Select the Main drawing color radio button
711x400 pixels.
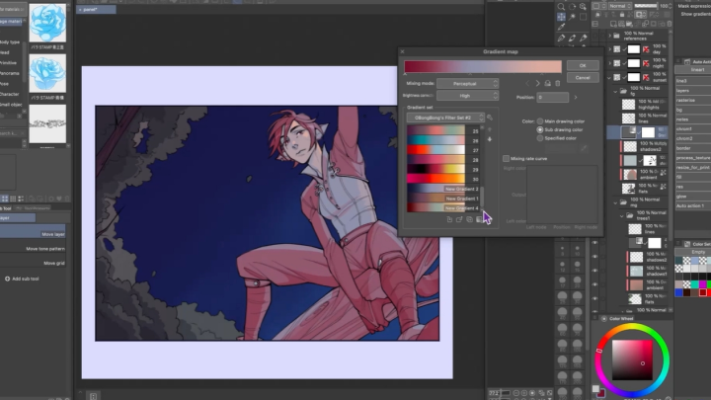point(539,120)
